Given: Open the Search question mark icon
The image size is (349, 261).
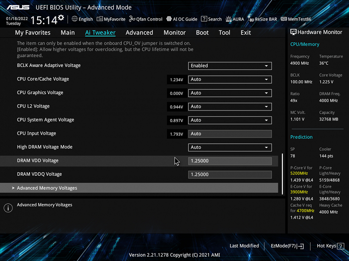Looking at the screenshot, I should pos(204,19).
